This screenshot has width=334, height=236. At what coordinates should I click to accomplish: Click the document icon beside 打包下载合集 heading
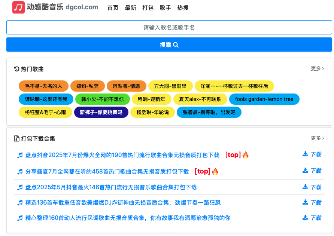pyautogui.click(x=16, y=138)
